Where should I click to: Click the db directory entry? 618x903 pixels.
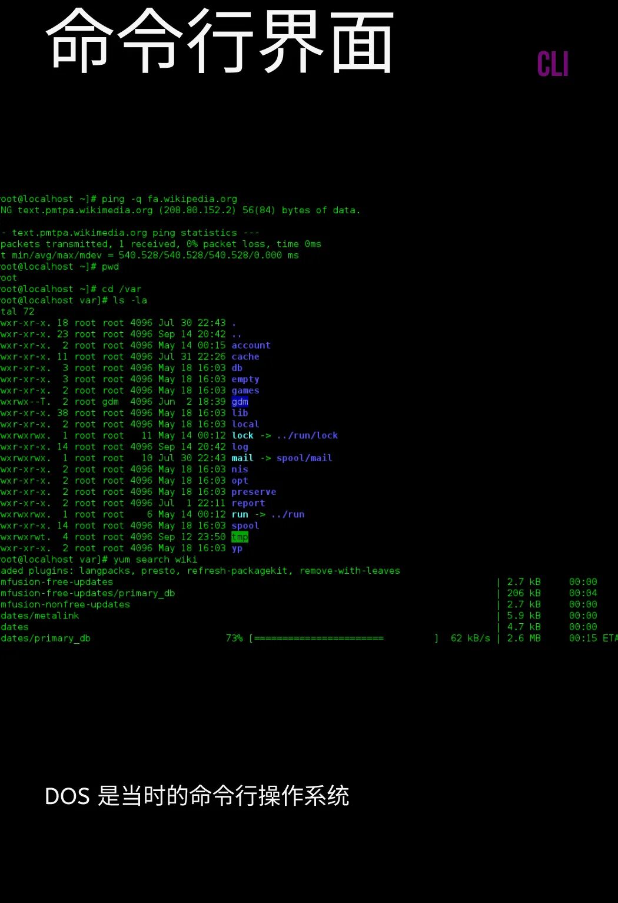[x=237, y=368]
